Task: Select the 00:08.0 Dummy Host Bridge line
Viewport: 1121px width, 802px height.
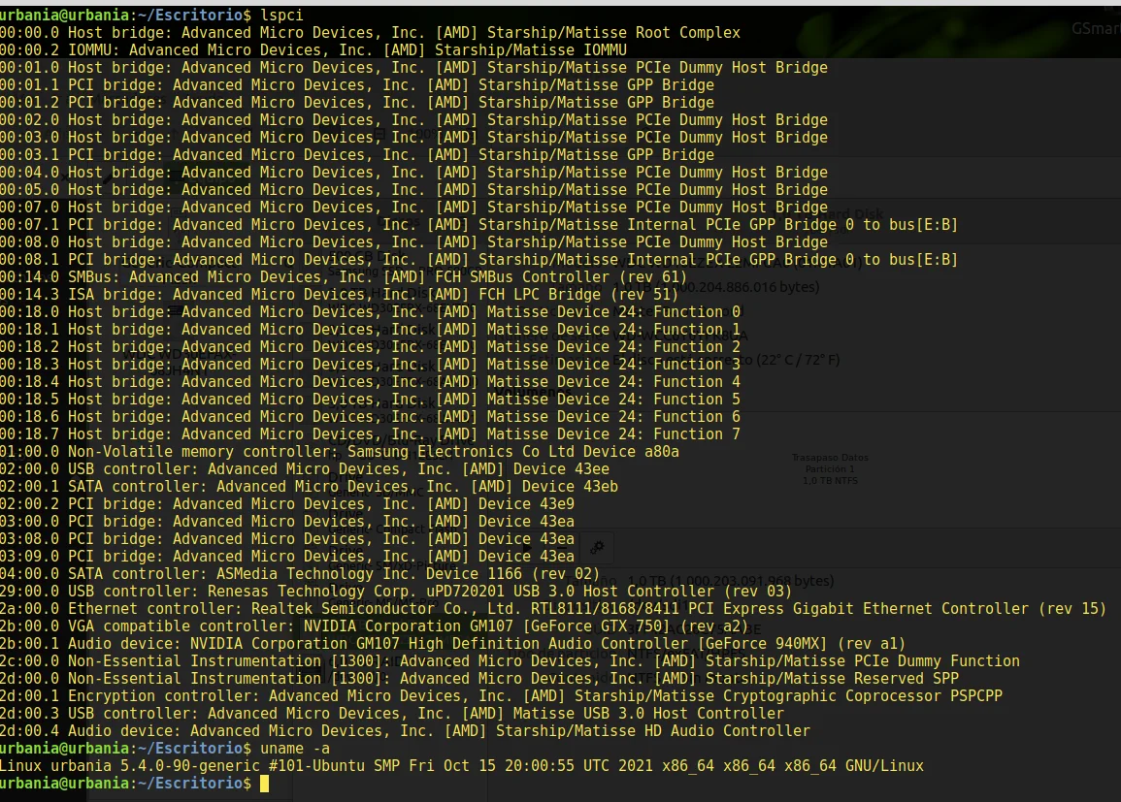Action: pos(413,242)
